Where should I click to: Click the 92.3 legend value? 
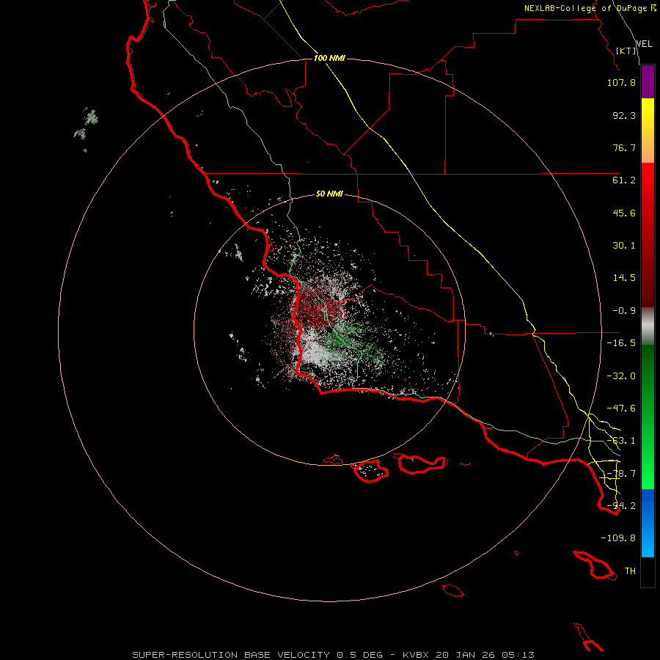(x=624, y=115)
